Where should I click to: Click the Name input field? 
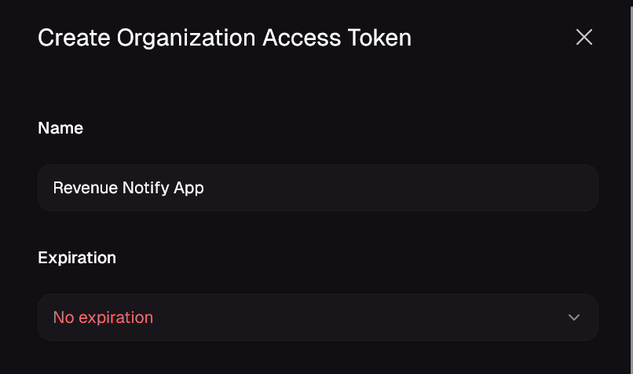(317, 188)
